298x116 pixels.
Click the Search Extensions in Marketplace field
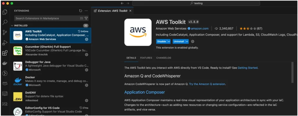click(47, 18)
